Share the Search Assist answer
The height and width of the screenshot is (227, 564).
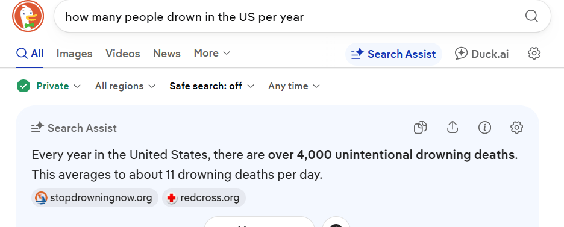452,128
